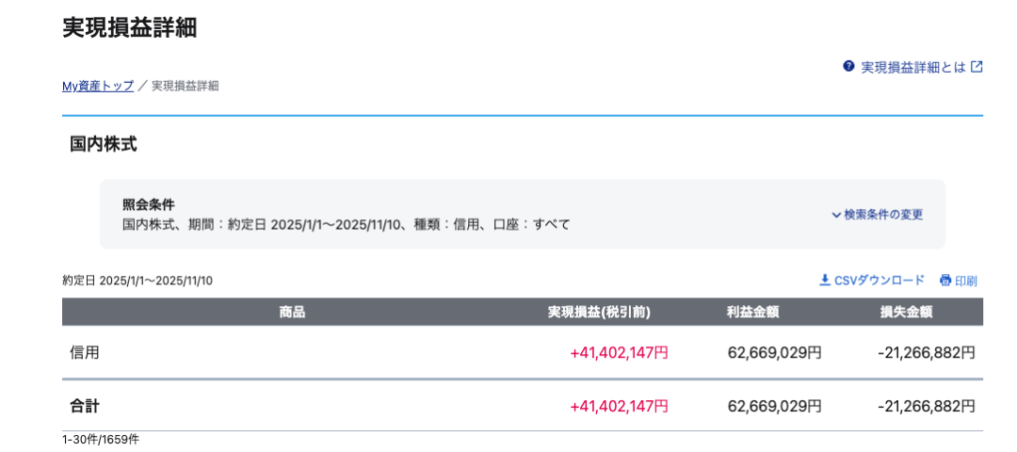Expand the chevron beside 検索条件の変更
Image resolution: width=1017 pixels, height=452 pixels.
pyautogui.click(x=836, y=215)
